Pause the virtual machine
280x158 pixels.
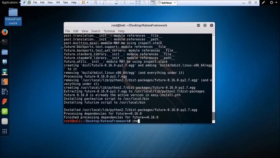pyautogui.click(x=83, y=3)
